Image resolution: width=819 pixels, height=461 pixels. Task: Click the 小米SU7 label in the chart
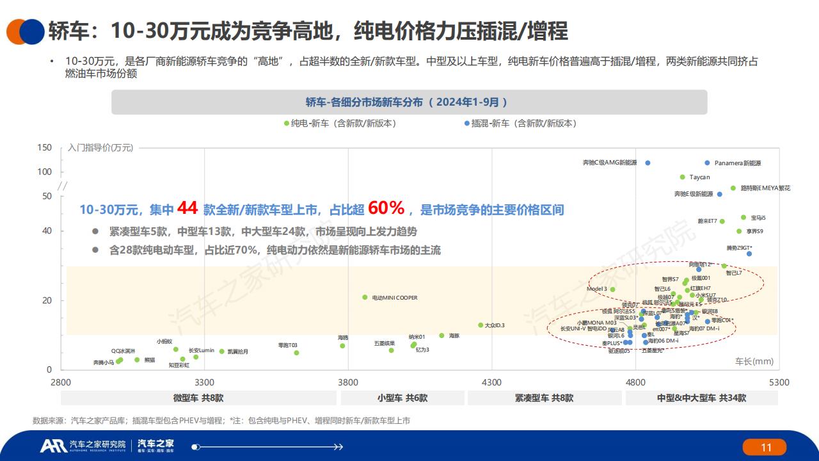point(706,296)
